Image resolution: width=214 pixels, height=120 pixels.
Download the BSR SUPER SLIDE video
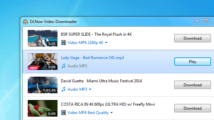point(193,38)
